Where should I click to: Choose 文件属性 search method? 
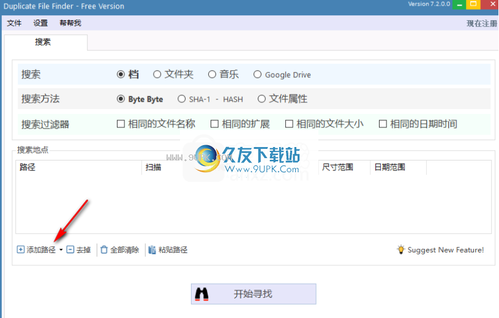click(261, 99)
